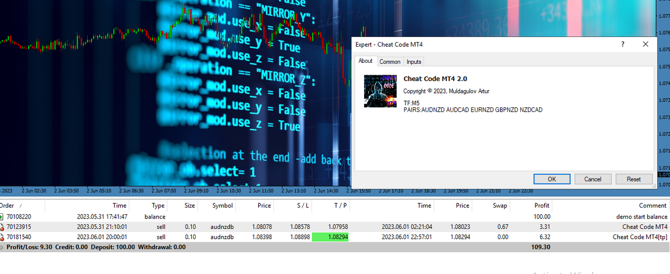Click the Cheat Code MT4 logo thumbnail
The height and width of the screenshot is (274, 670).
click(380, 91)
